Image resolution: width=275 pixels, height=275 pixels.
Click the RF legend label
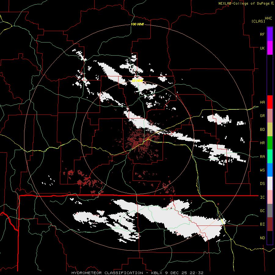point(262,34)
